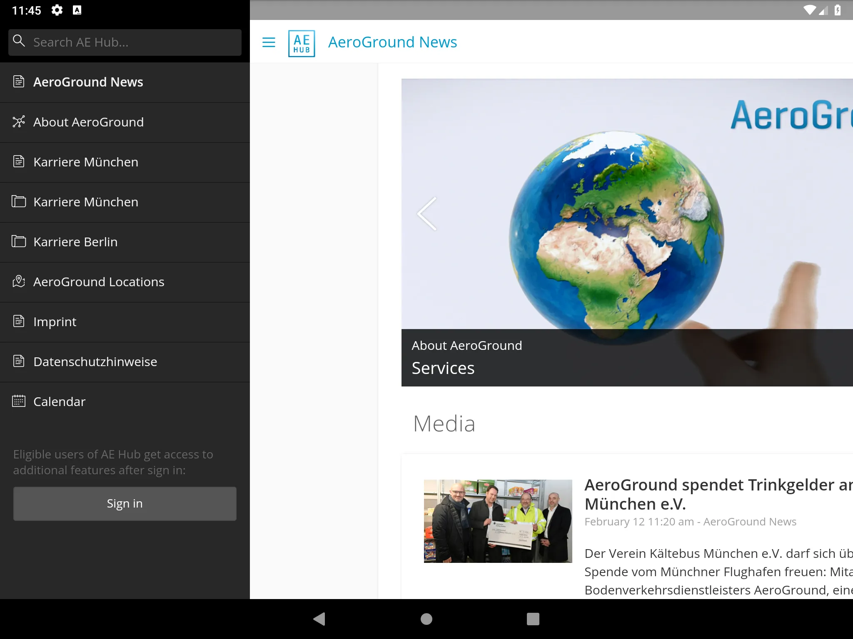The height and width of the screenshot is (639, 853).
Task: Click the folder icon beside second Karriere München
Action: click(x=19, y=201)
